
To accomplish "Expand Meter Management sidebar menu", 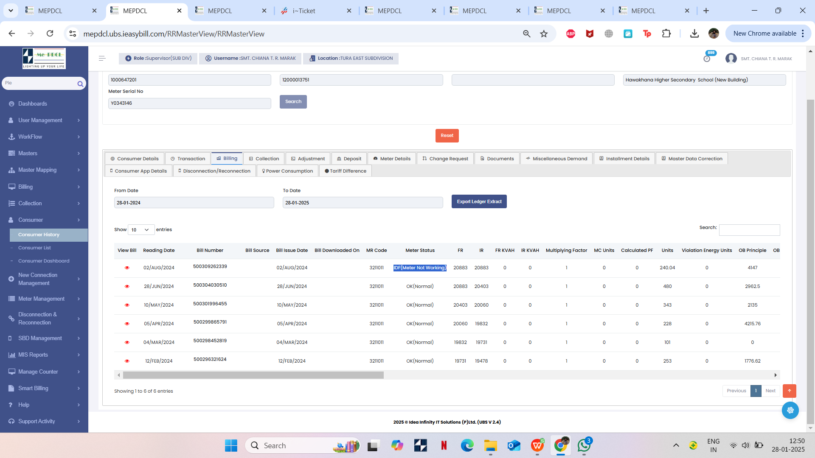I will [x=44, y=299].
